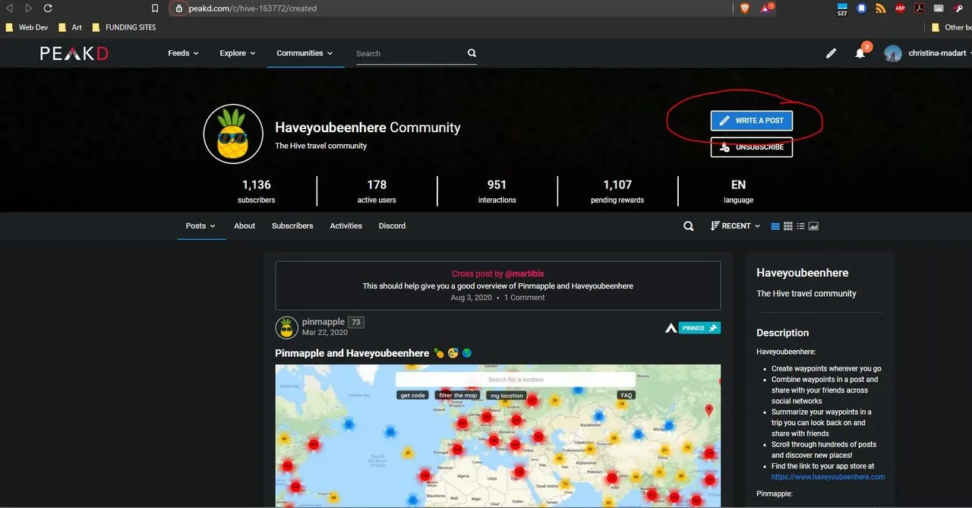Click the search magnifier in top navbar
Viewport: 972px width, 508px height.
click(x=472, y=53)
